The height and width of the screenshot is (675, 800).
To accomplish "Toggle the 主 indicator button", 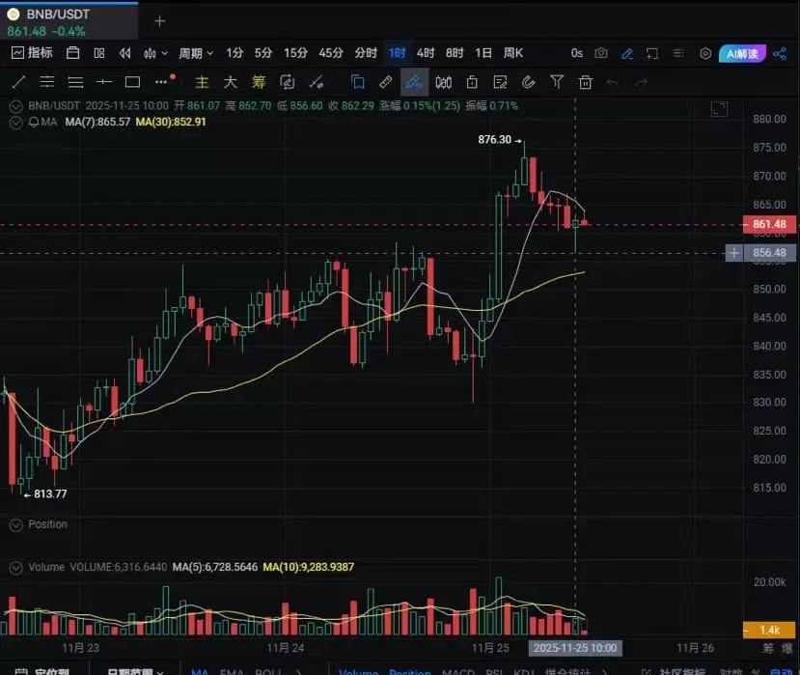I will pyautogui.click(x=202, y=82).
